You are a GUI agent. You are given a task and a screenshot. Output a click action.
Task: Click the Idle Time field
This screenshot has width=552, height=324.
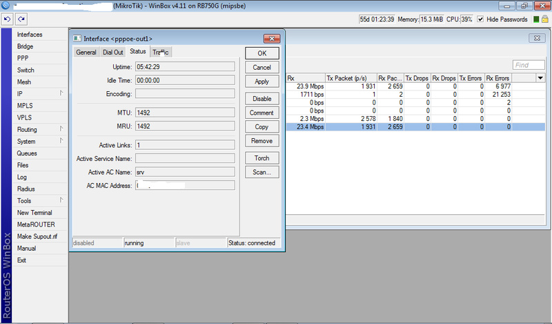tap(185, 80)
